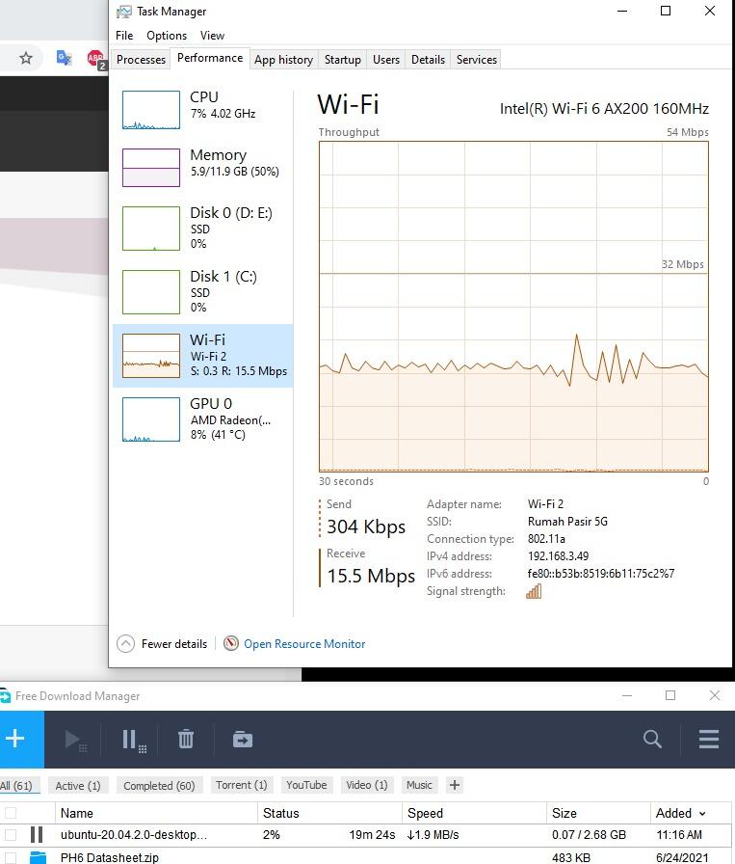The image size is (735, 864).
Task: Start all downloads play icon
Action: pyautogui.click(x=74, y=740)
